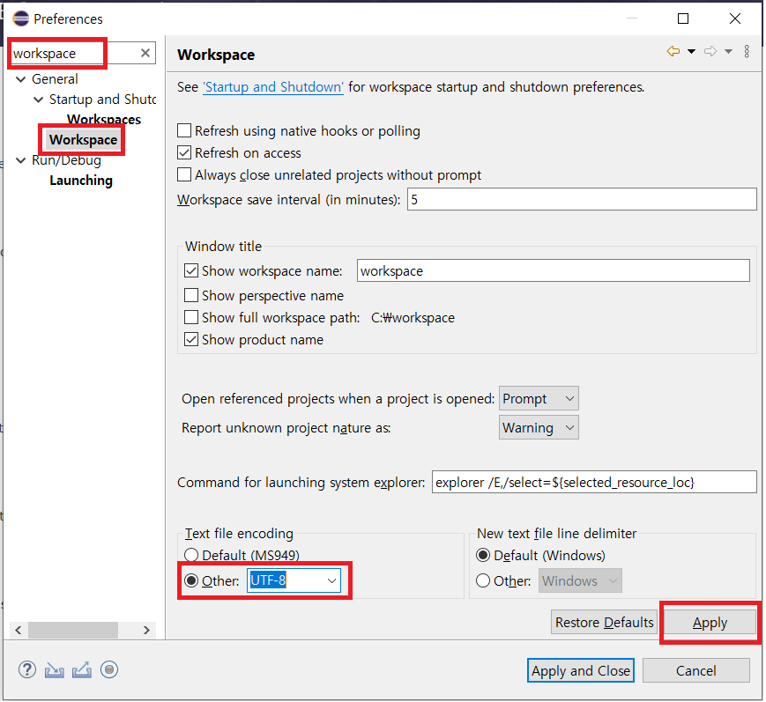Go forward to next preference page

[x=710, y=51]
